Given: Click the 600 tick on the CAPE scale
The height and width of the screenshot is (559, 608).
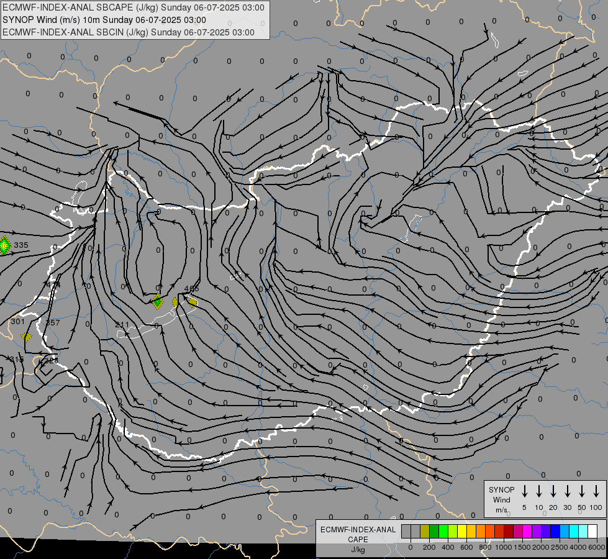Looking at the screenshot, I should click(x=466, y=547).
